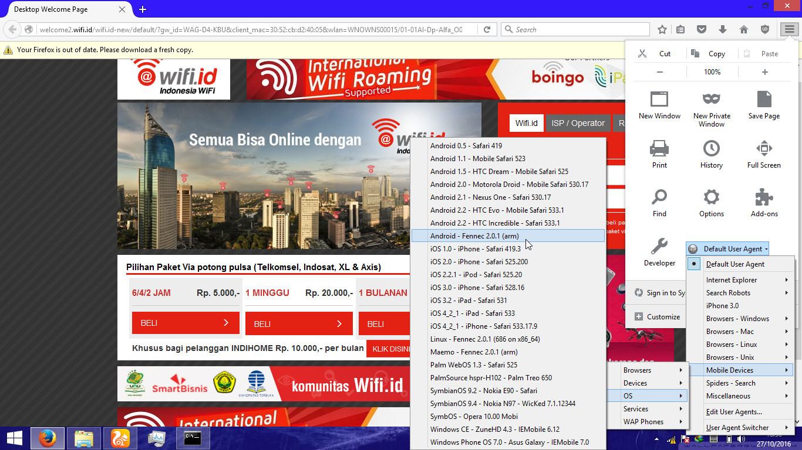Switch to the Wifi.id tab
The height and width of the screenshot is (450, 802).
pos(527,123)
